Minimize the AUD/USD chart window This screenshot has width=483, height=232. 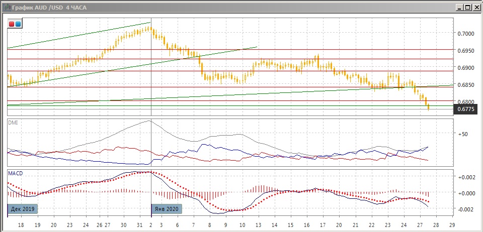pos(459,8)
